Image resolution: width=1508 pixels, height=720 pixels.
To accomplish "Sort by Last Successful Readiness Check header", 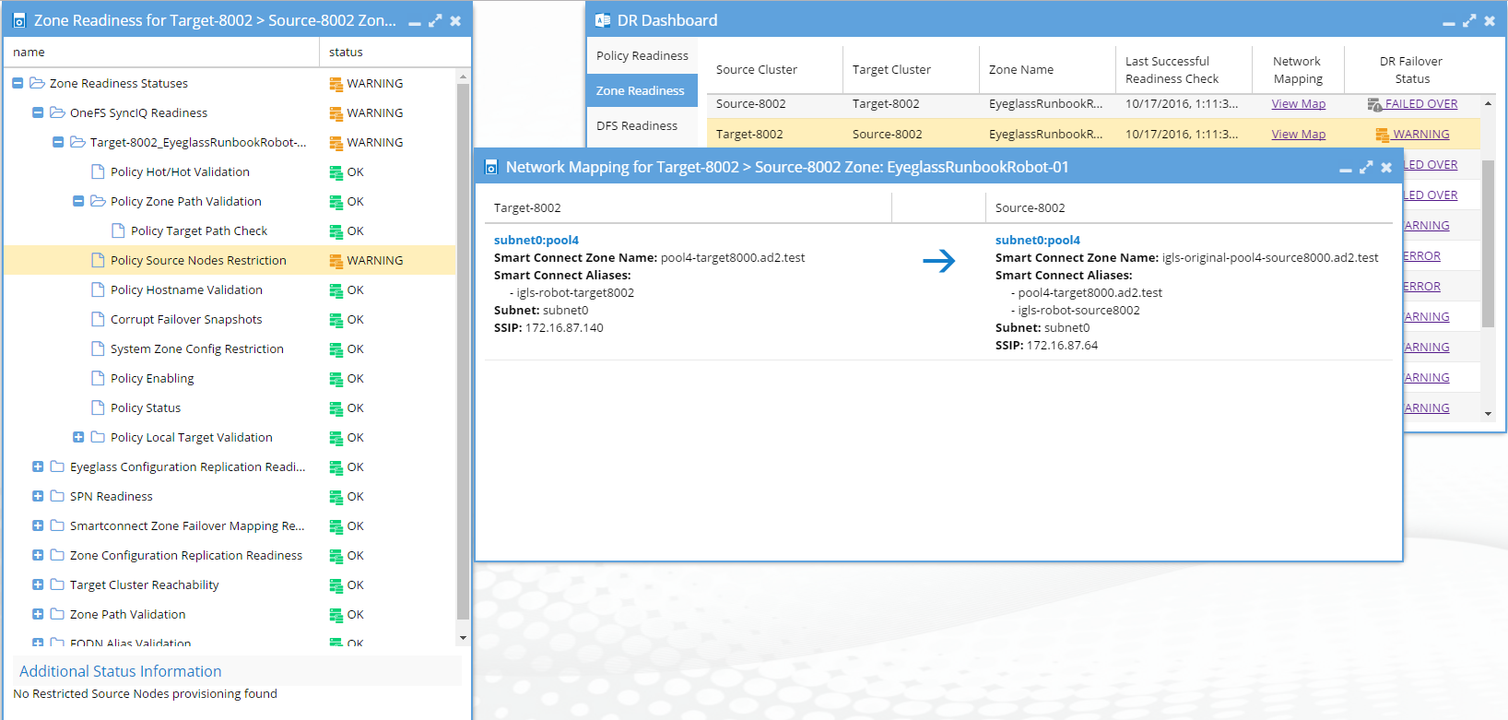I will point(1184,69).
